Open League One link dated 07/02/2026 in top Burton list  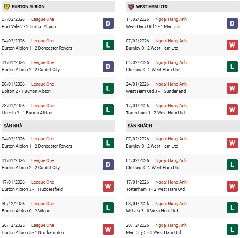42,19
